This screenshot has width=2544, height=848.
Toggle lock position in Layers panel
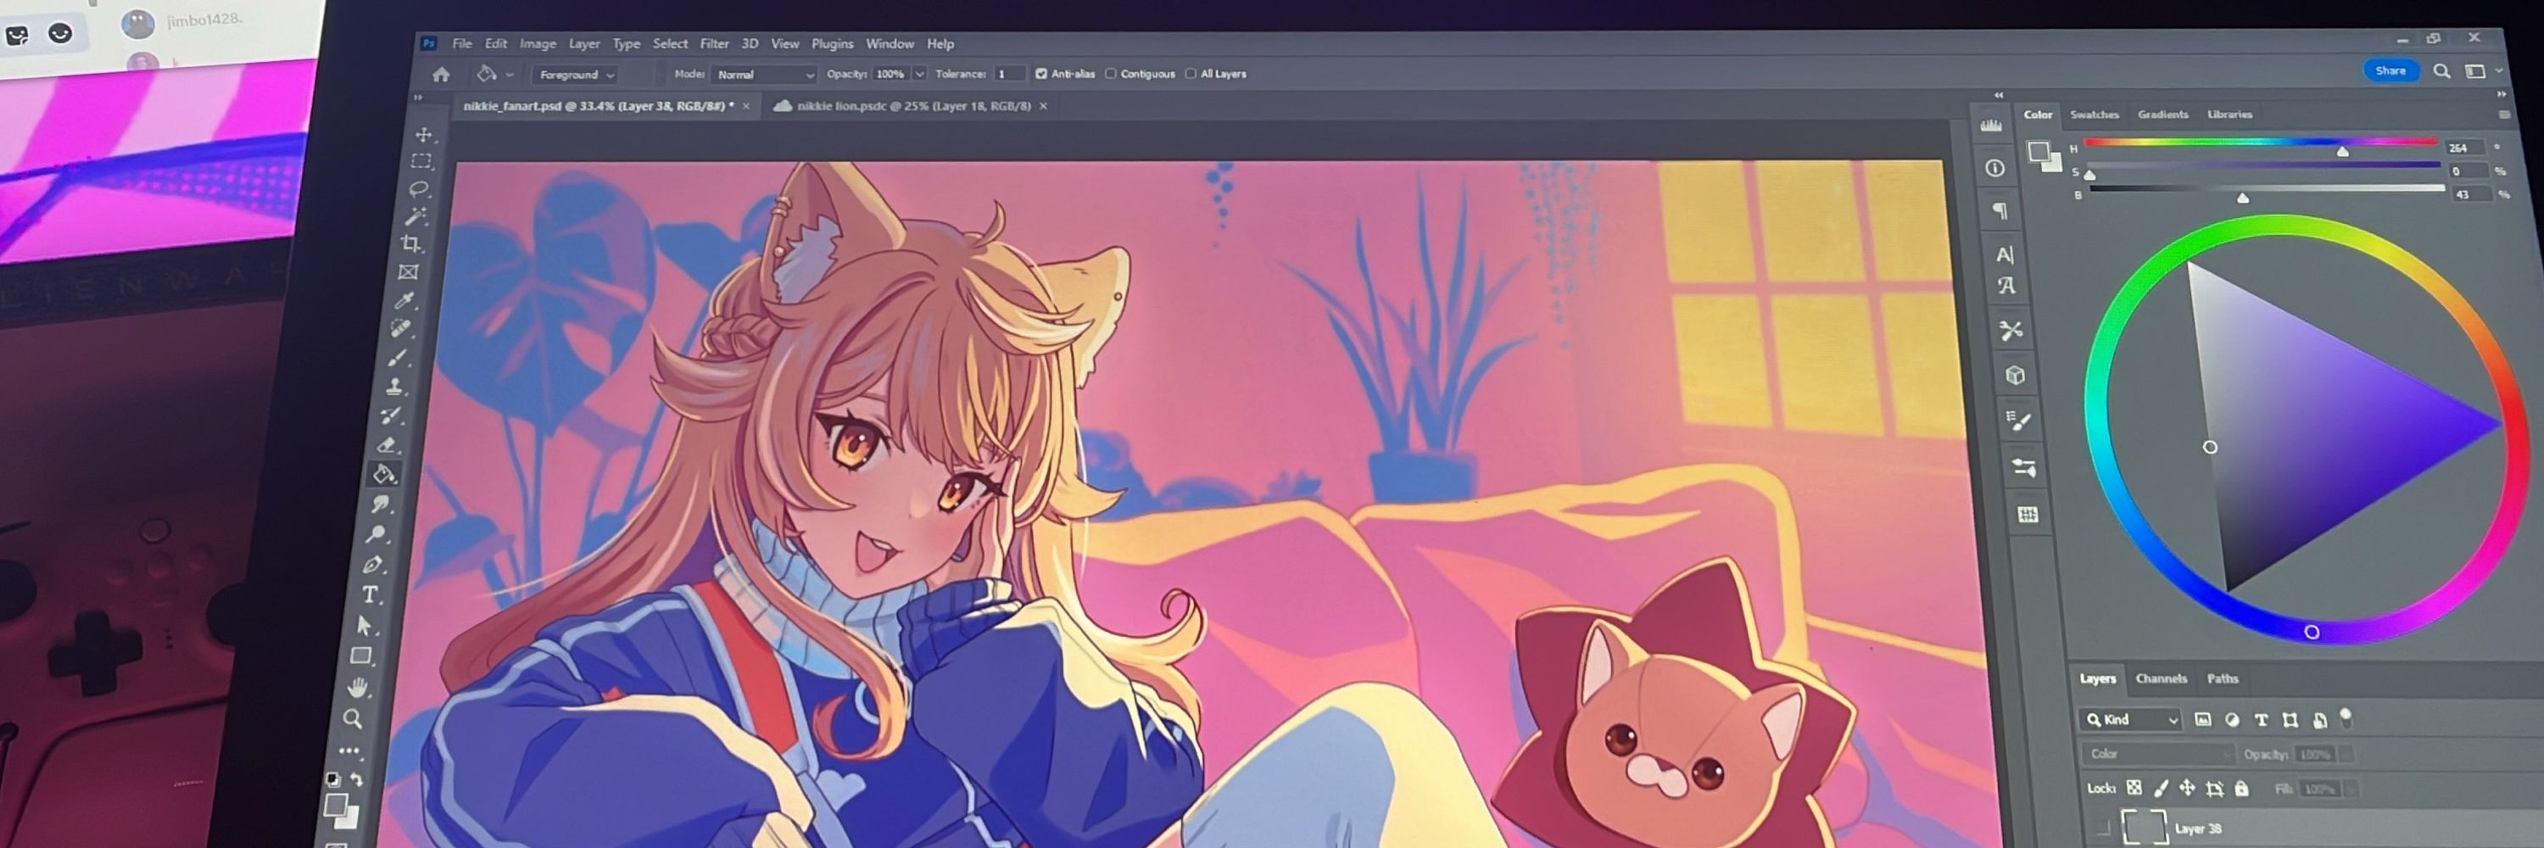(2188, 788)
